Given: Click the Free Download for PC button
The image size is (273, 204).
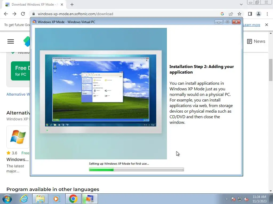Looking at the screenshot, I should [x=21, y=71].
